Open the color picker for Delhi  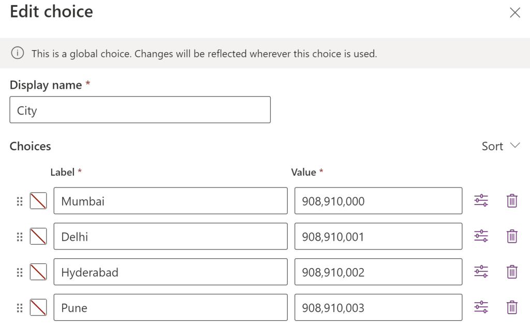38,237
